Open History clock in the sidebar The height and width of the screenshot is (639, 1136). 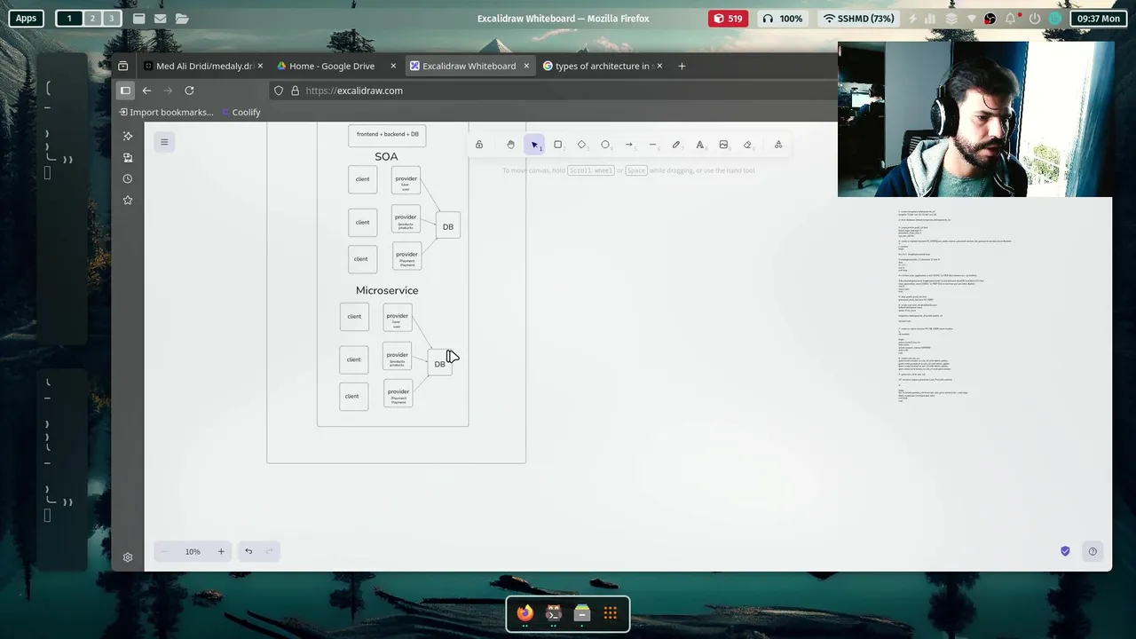coord(128,178)
